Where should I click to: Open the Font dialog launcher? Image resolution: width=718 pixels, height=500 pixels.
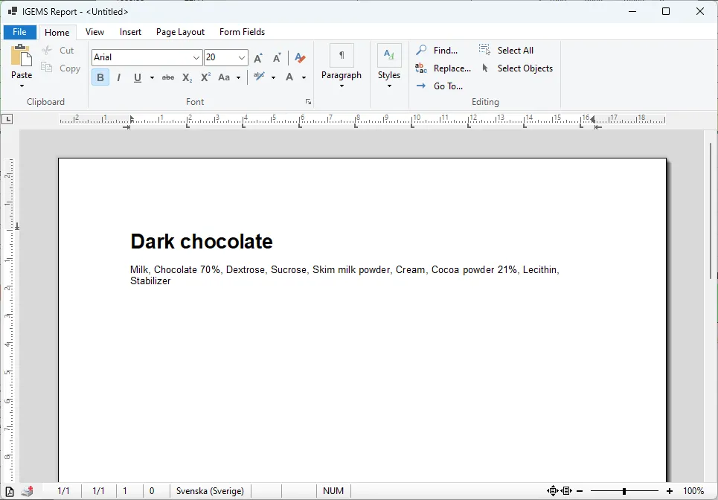[308, 102]
